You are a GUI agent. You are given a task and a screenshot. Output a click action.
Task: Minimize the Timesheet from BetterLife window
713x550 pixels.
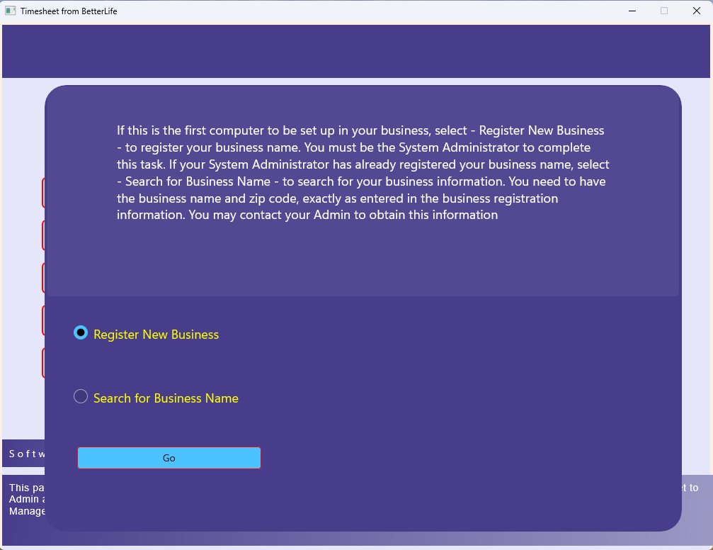[x=631, y=11]
